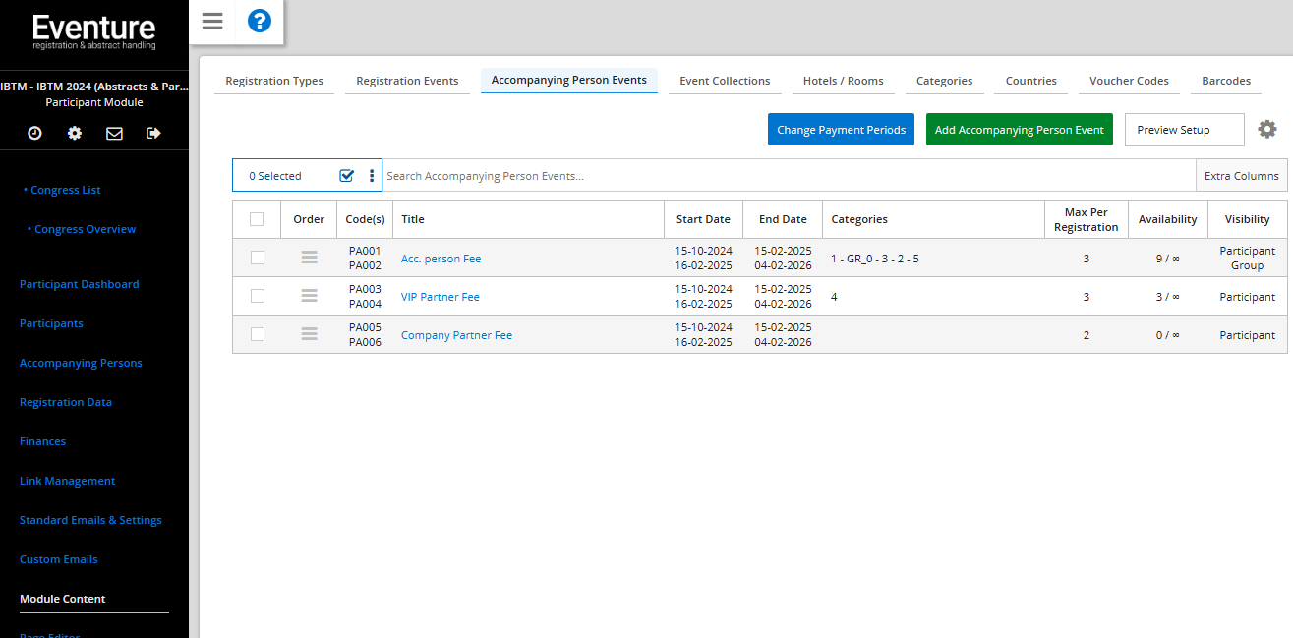This screenshot has width=1293, height=638.
Task: Open the three-dot menu next to 0 Selected
Action: coord(372,176)
